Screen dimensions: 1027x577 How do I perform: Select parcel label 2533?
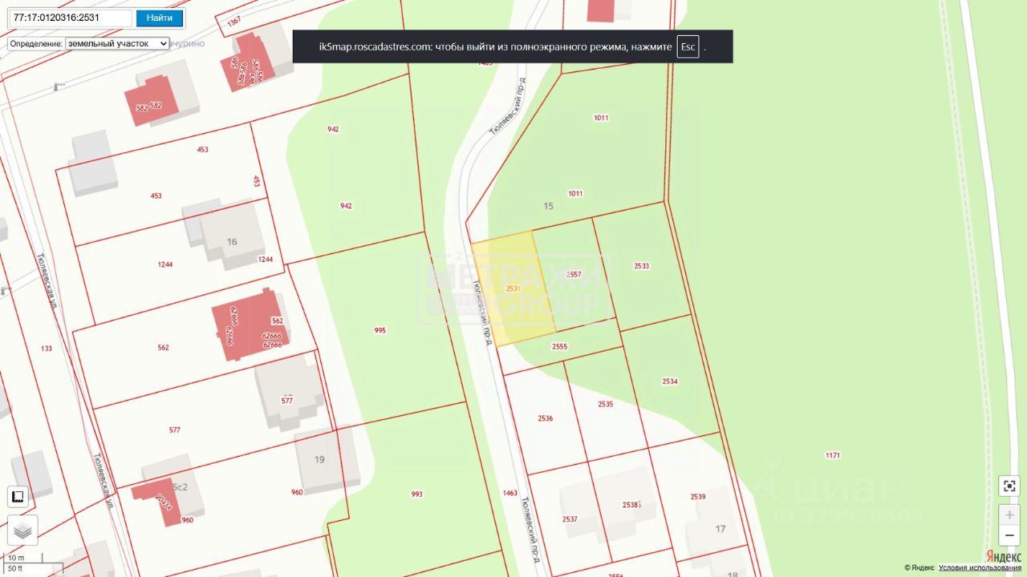click(x=642, y=265)
